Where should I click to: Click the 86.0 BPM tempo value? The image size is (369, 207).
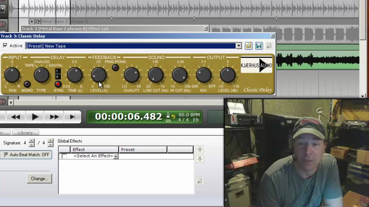tap(189, 114)
